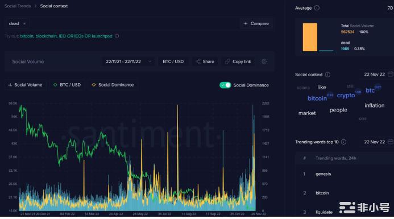This screenshot has width=394, height=219.
Task: Click the word 'crypto' in word cloud
Action: [346, 96]
